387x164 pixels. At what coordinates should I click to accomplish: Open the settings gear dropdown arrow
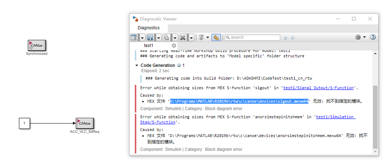tap(364, 37)
